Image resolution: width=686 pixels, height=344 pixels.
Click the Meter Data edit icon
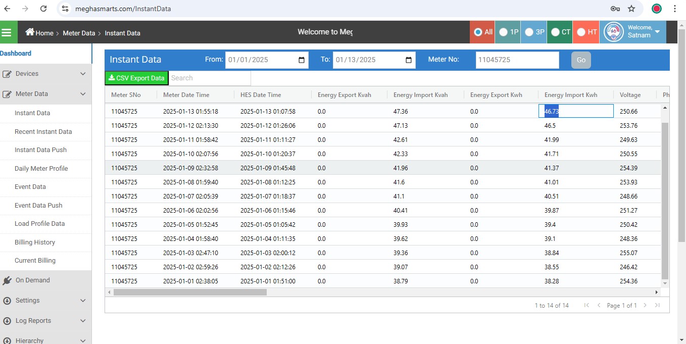[x=7, y=94]
